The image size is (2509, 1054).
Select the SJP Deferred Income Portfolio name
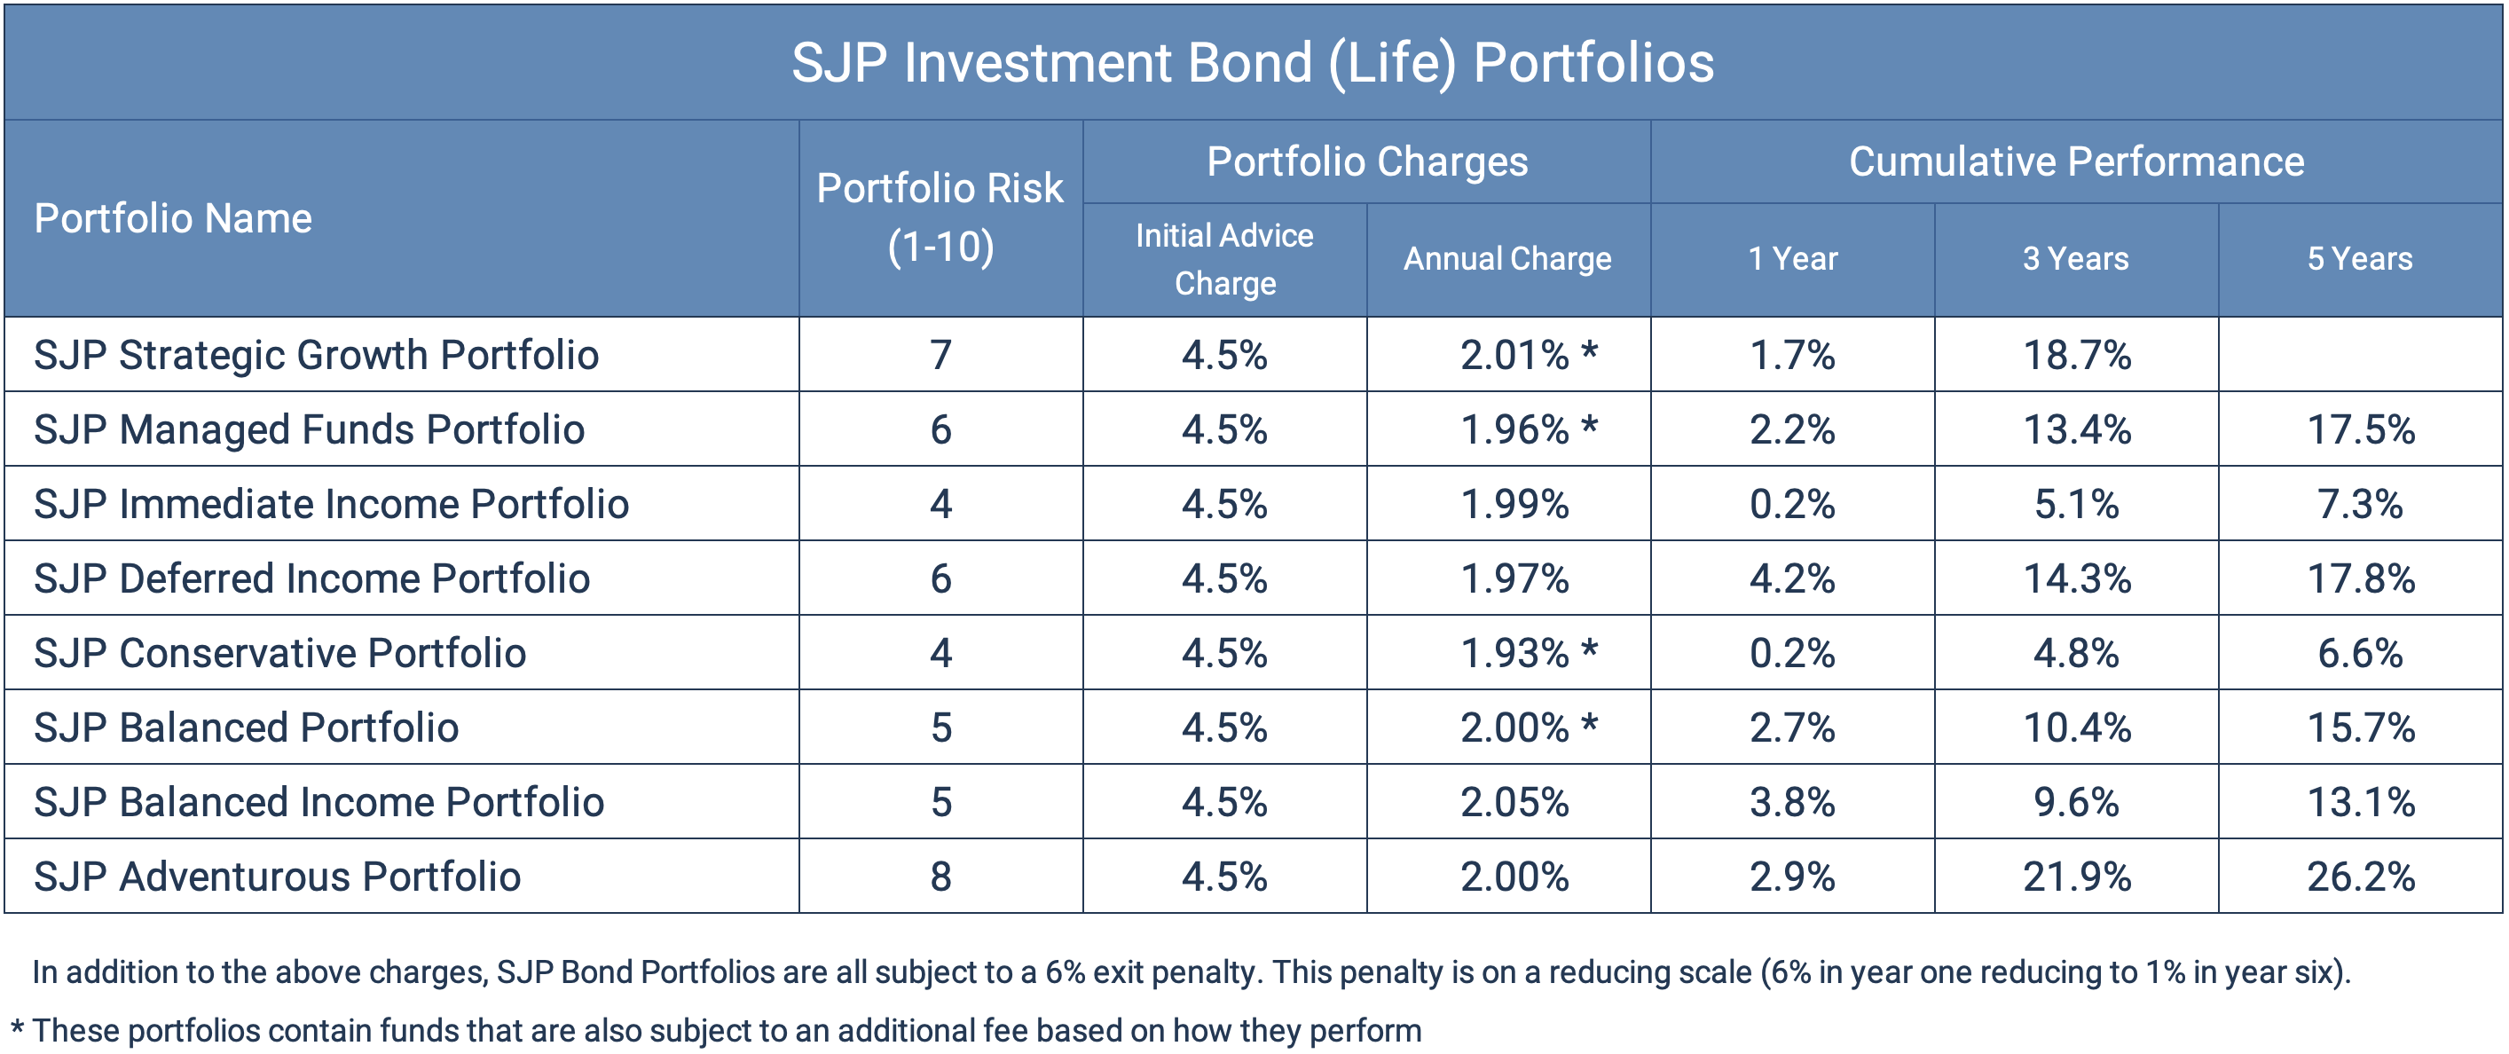[x=311, y=578]
